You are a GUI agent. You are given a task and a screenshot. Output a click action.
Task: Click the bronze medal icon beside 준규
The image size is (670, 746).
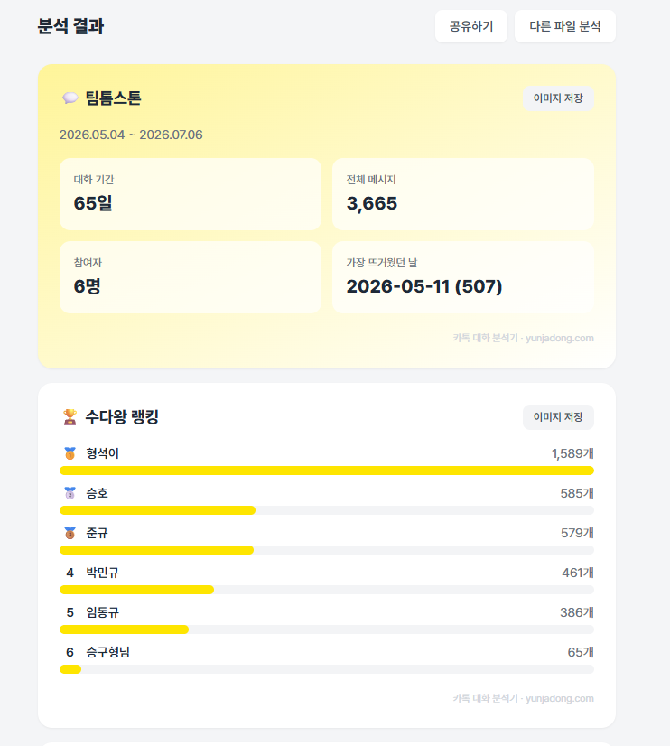coord(70,533)
